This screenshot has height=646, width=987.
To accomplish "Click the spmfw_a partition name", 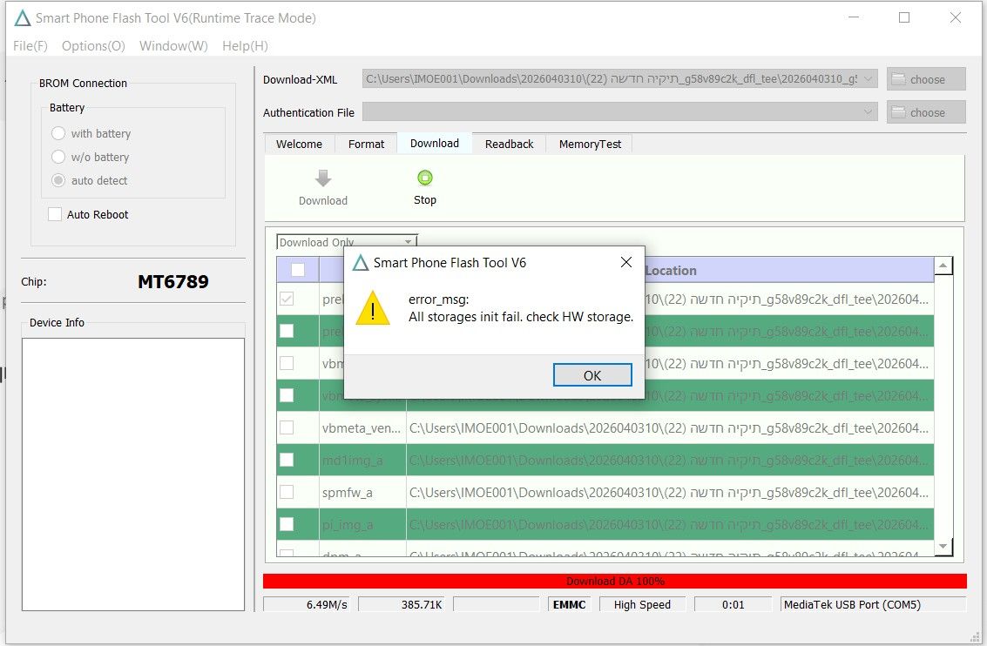I will pyautogui.click(x=347, y=493).
